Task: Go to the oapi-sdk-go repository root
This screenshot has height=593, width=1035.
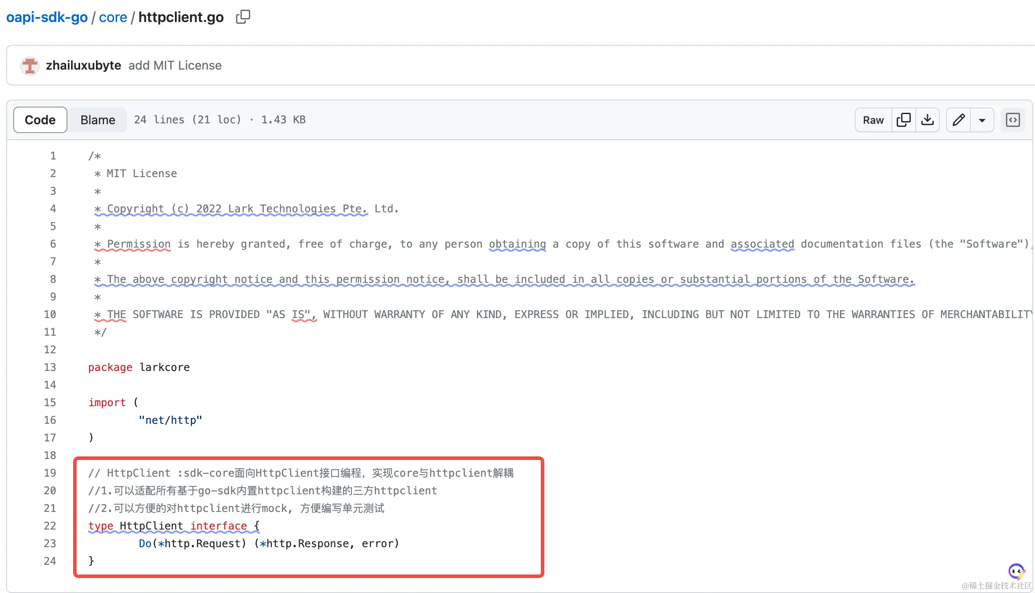Action: click(47, 17)
